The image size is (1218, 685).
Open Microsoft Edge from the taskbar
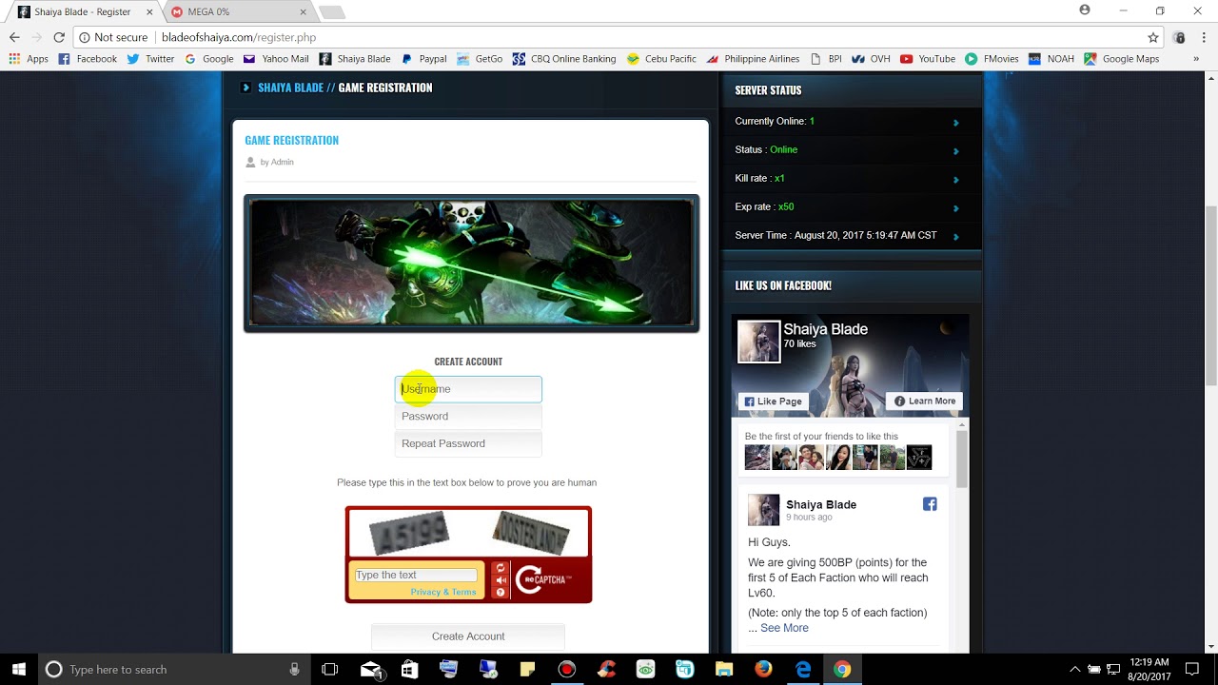tap(803, 669)
